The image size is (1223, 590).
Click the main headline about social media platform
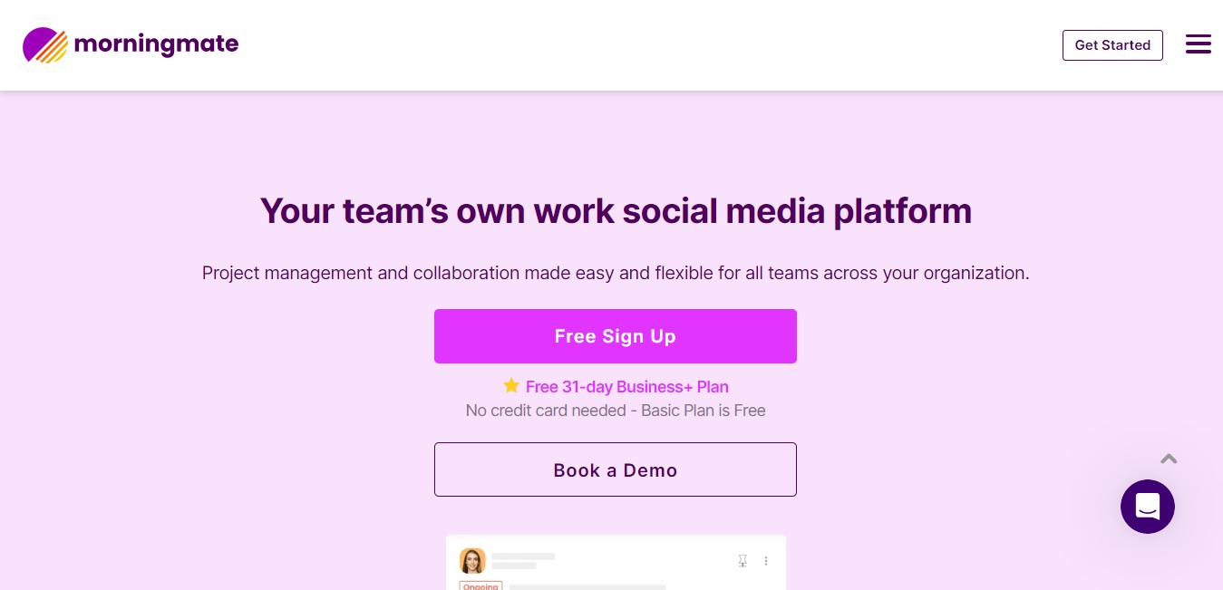point(616,211)
